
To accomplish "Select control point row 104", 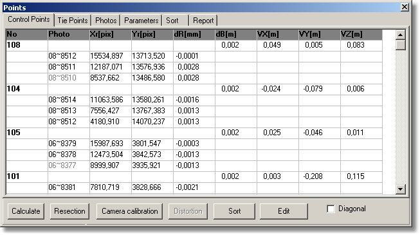I will [x=194, y=89].
